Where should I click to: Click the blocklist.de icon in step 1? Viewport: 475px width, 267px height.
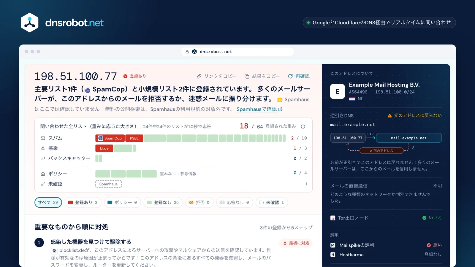pyautogui.click(x=54, y=251)
